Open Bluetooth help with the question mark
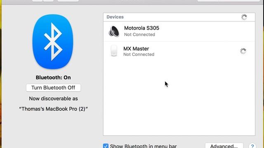This screenshot has width=264, height=148. [x=252, y=146]
